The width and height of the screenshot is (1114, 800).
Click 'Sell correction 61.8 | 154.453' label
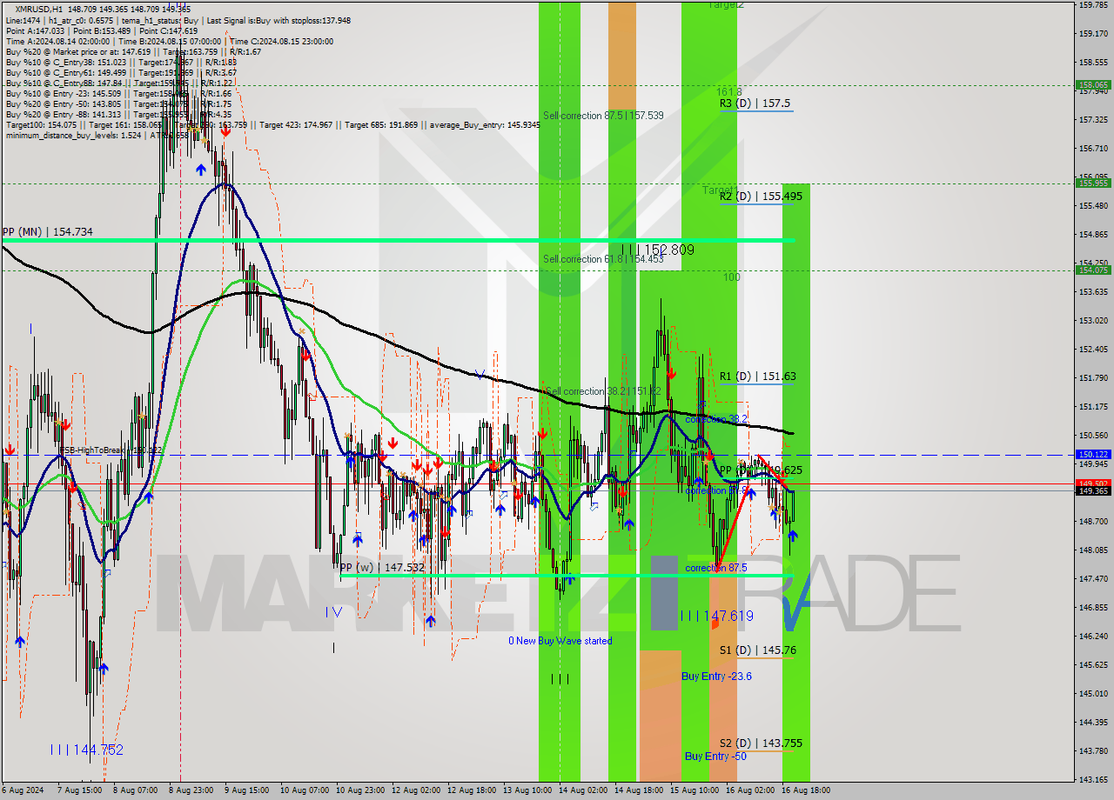tap(603, 258)
